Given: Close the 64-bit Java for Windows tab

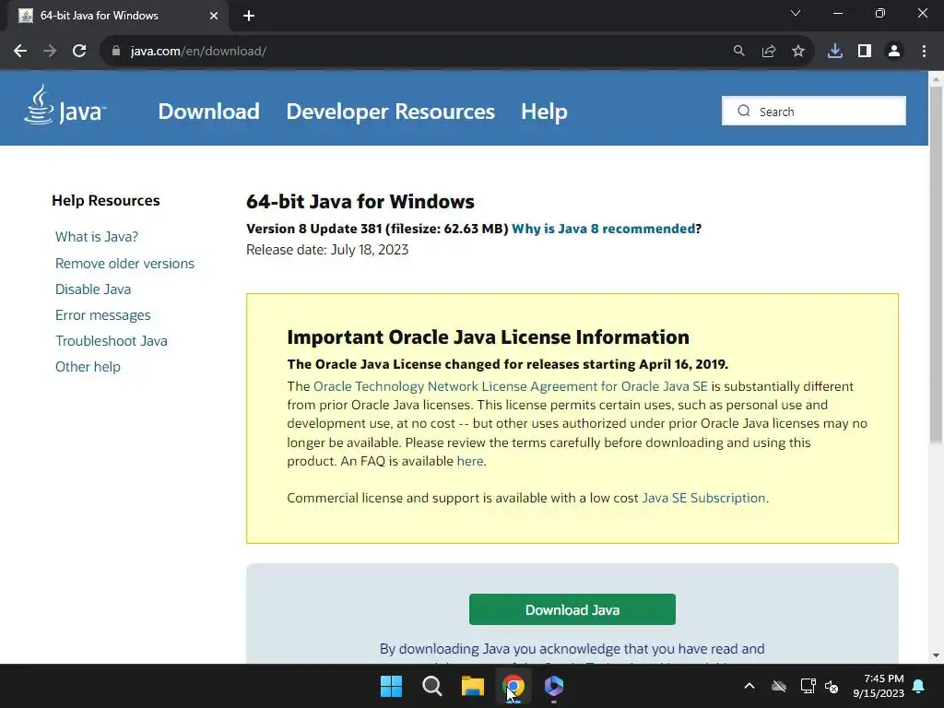Looking at the screenshot, I should [214, 16].
